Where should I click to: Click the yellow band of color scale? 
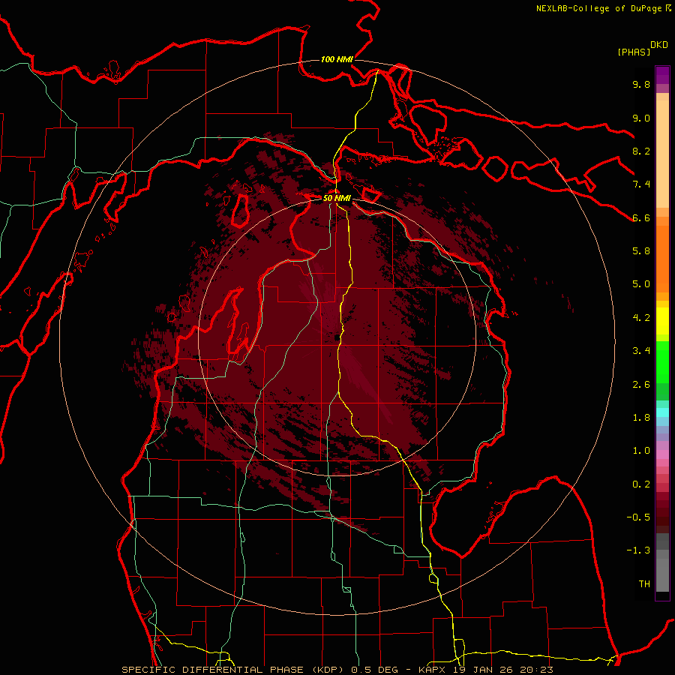(x=662, y=321)
